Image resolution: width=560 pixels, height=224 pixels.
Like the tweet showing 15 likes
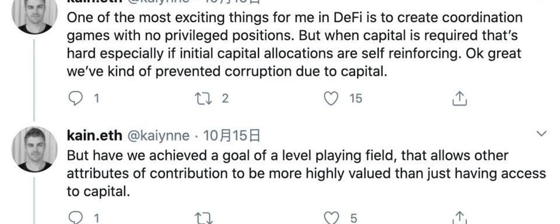click(331, 98)
